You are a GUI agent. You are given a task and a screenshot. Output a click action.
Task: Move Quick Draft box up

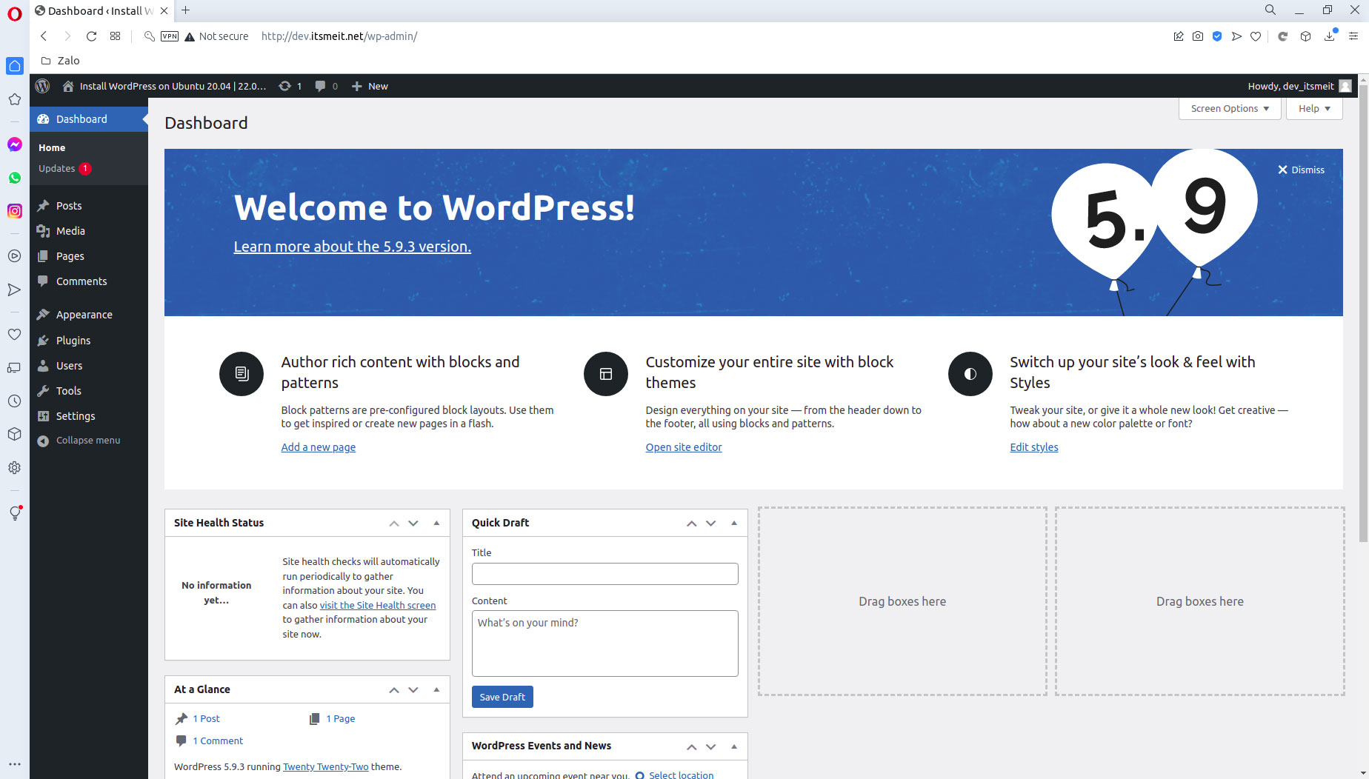[x=691, y=523]
